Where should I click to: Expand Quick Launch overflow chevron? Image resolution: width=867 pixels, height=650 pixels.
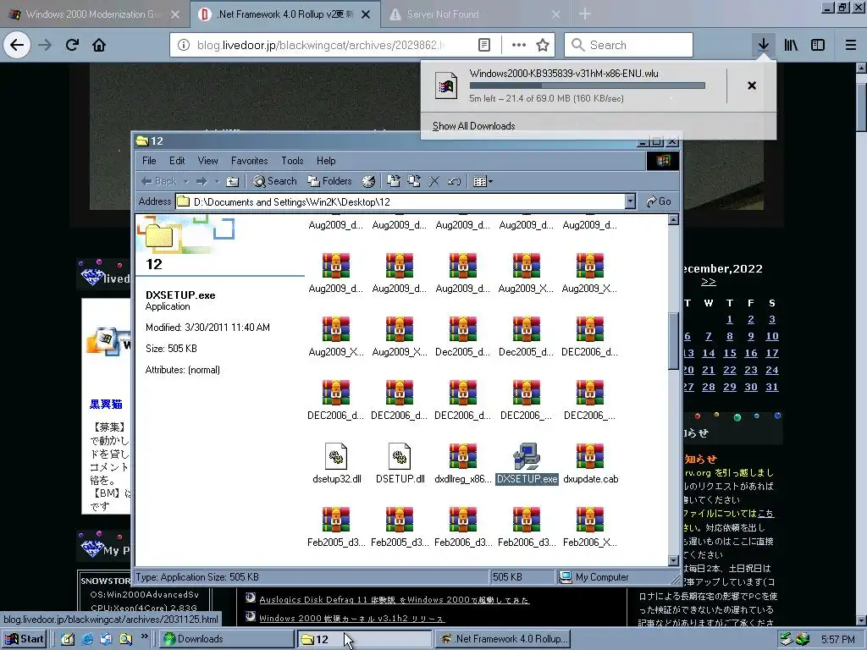144,636
